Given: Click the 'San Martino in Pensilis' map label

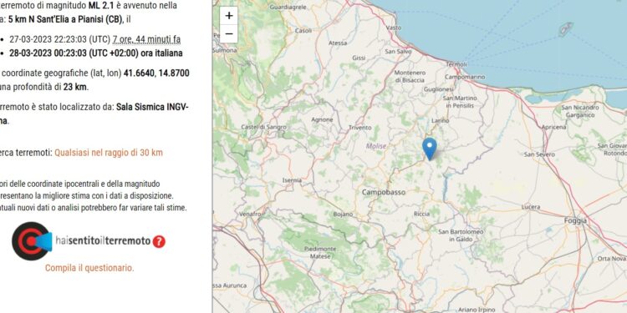Looking at the screenshot, I should [460, 102].
